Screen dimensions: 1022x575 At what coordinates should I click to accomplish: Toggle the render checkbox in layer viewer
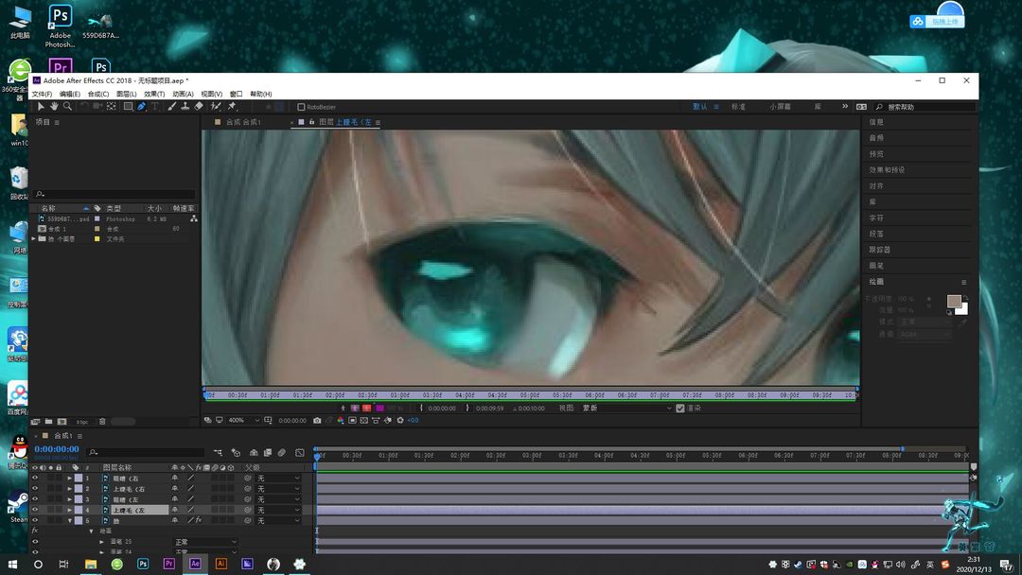(x=680, y=409)
